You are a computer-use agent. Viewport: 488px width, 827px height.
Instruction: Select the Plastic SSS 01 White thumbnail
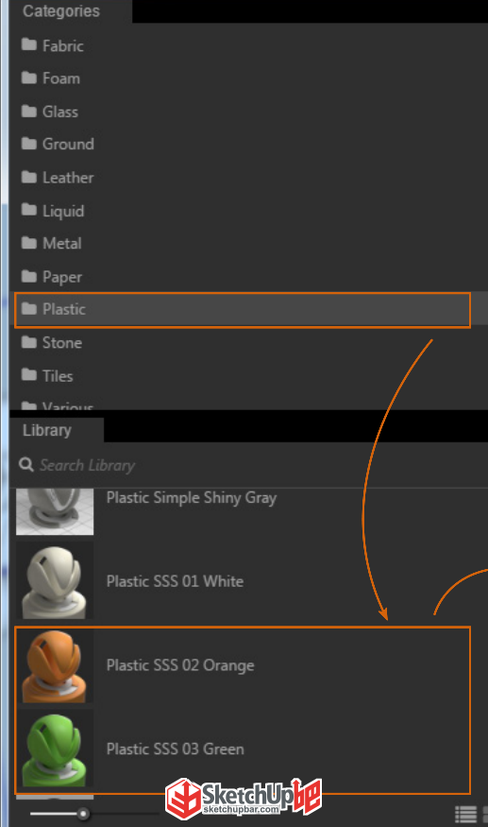(55, 580)
